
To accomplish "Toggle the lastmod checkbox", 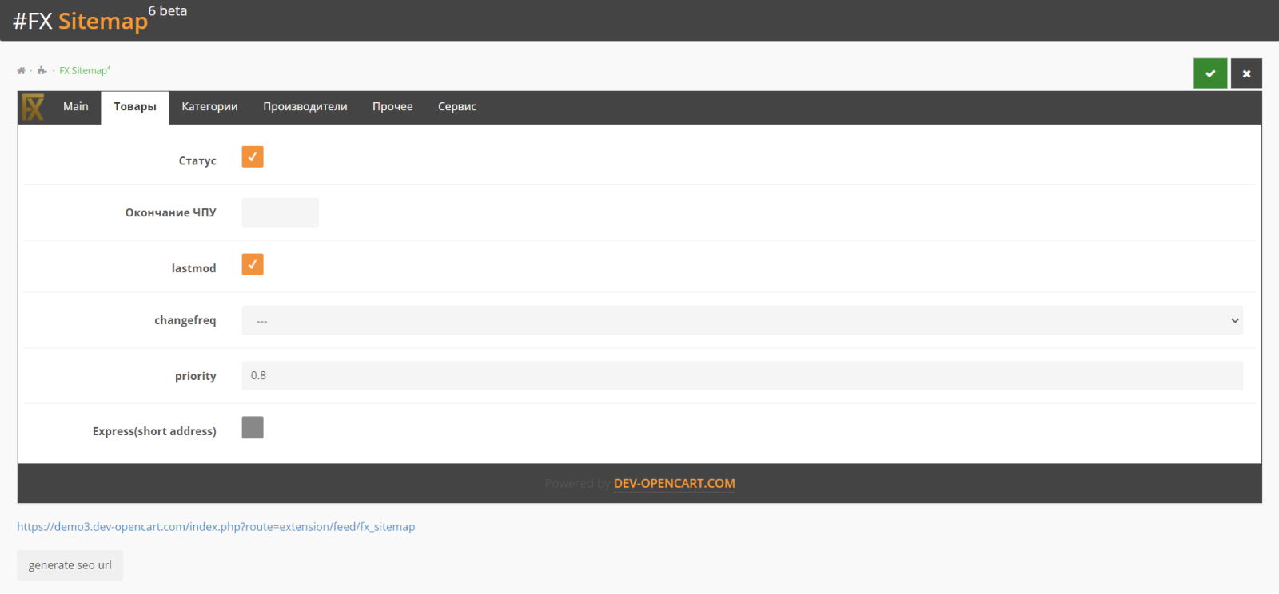I will [253, 264].
